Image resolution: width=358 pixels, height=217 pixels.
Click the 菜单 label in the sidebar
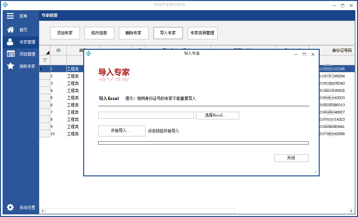click(23, 16)
